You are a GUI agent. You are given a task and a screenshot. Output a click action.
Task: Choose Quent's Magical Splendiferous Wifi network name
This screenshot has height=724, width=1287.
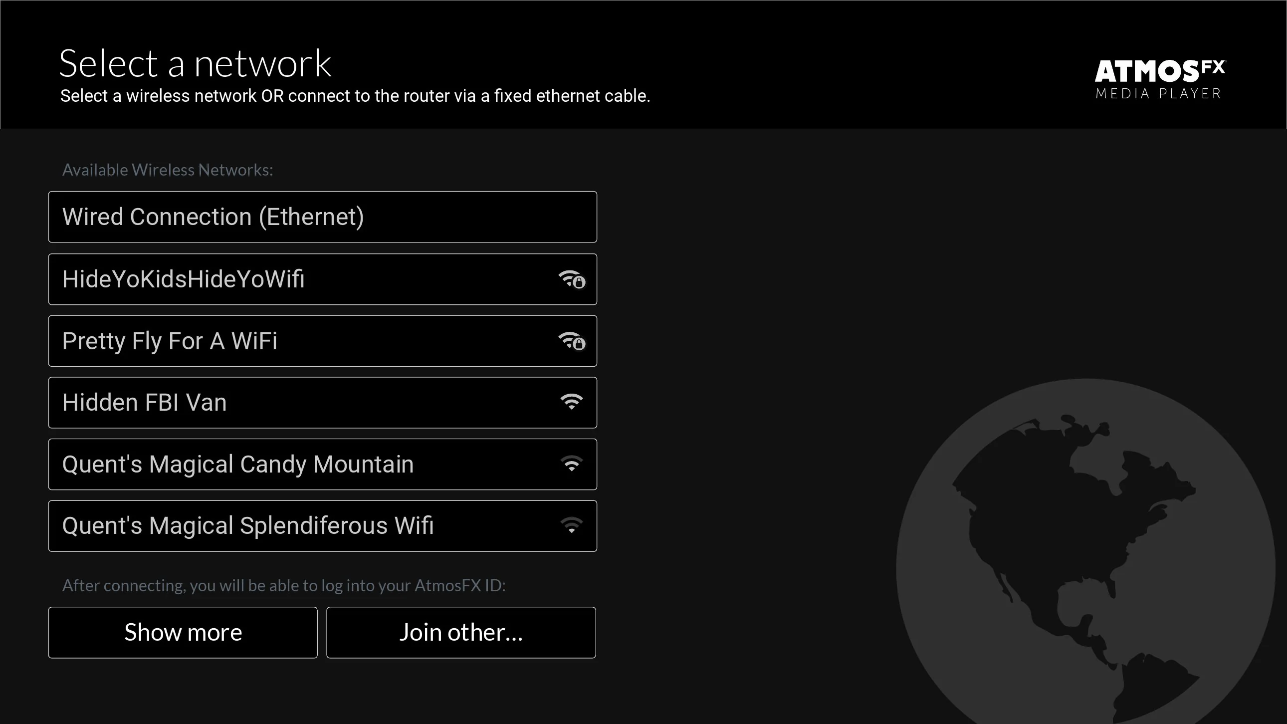click(248, 525)
